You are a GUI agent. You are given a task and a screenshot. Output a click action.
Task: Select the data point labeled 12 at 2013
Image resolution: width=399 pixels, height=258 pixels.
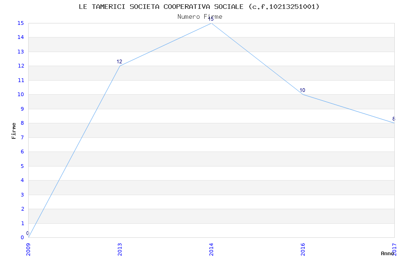[x=120, y=66]
